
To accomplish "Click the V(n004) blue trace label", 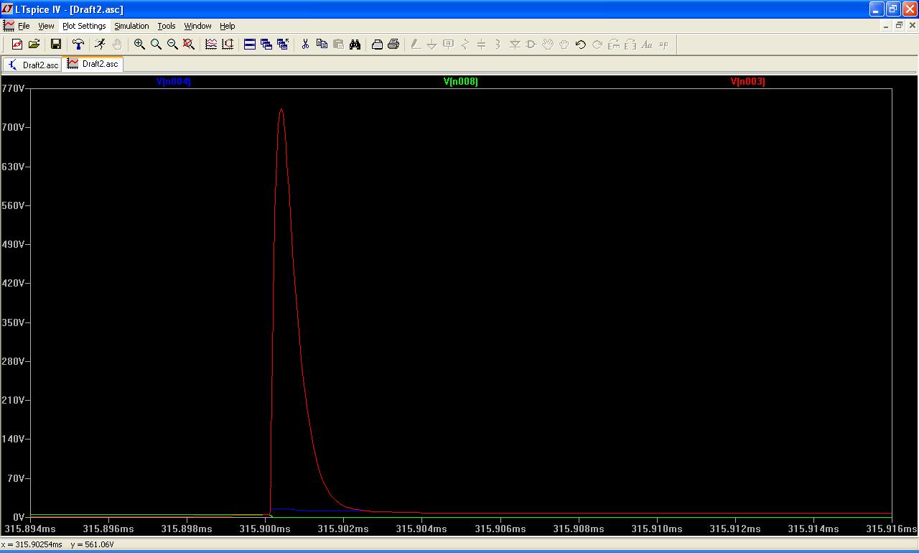I will click(x=173, y=82).
